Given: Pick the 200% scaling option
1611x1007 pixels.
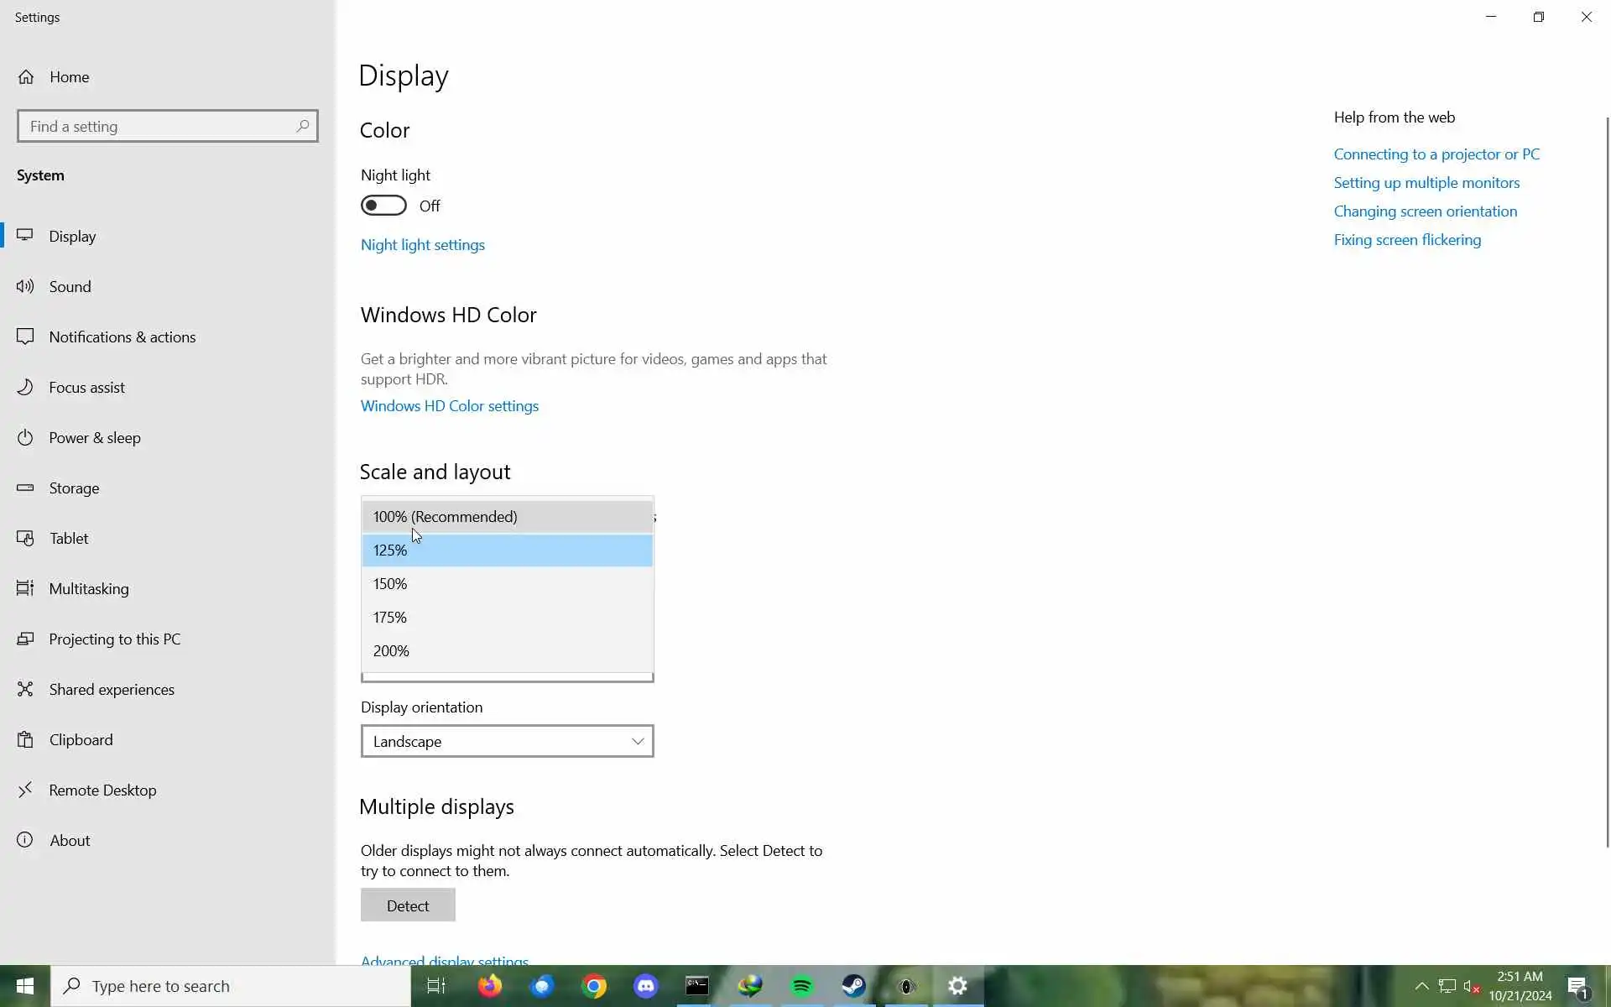Looking at the screenshot, I should (x=507, y=651).
